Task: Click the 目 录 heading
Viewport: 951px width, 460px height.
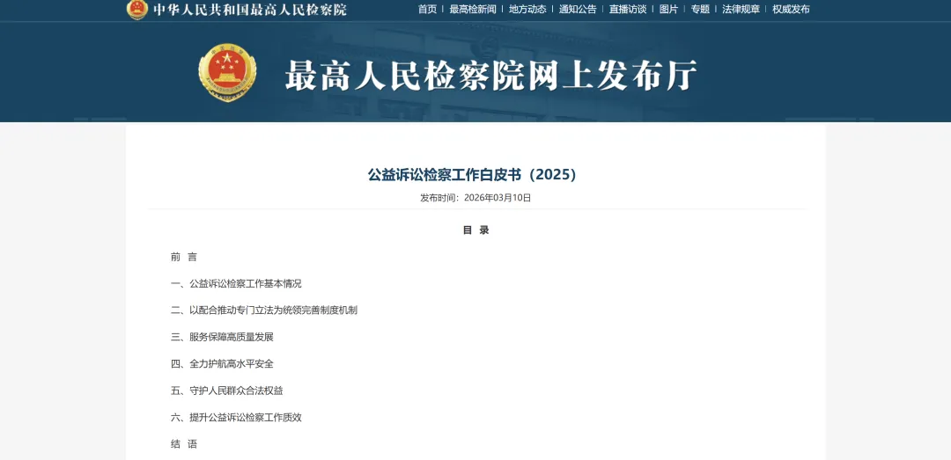Action: pos(475,230)
